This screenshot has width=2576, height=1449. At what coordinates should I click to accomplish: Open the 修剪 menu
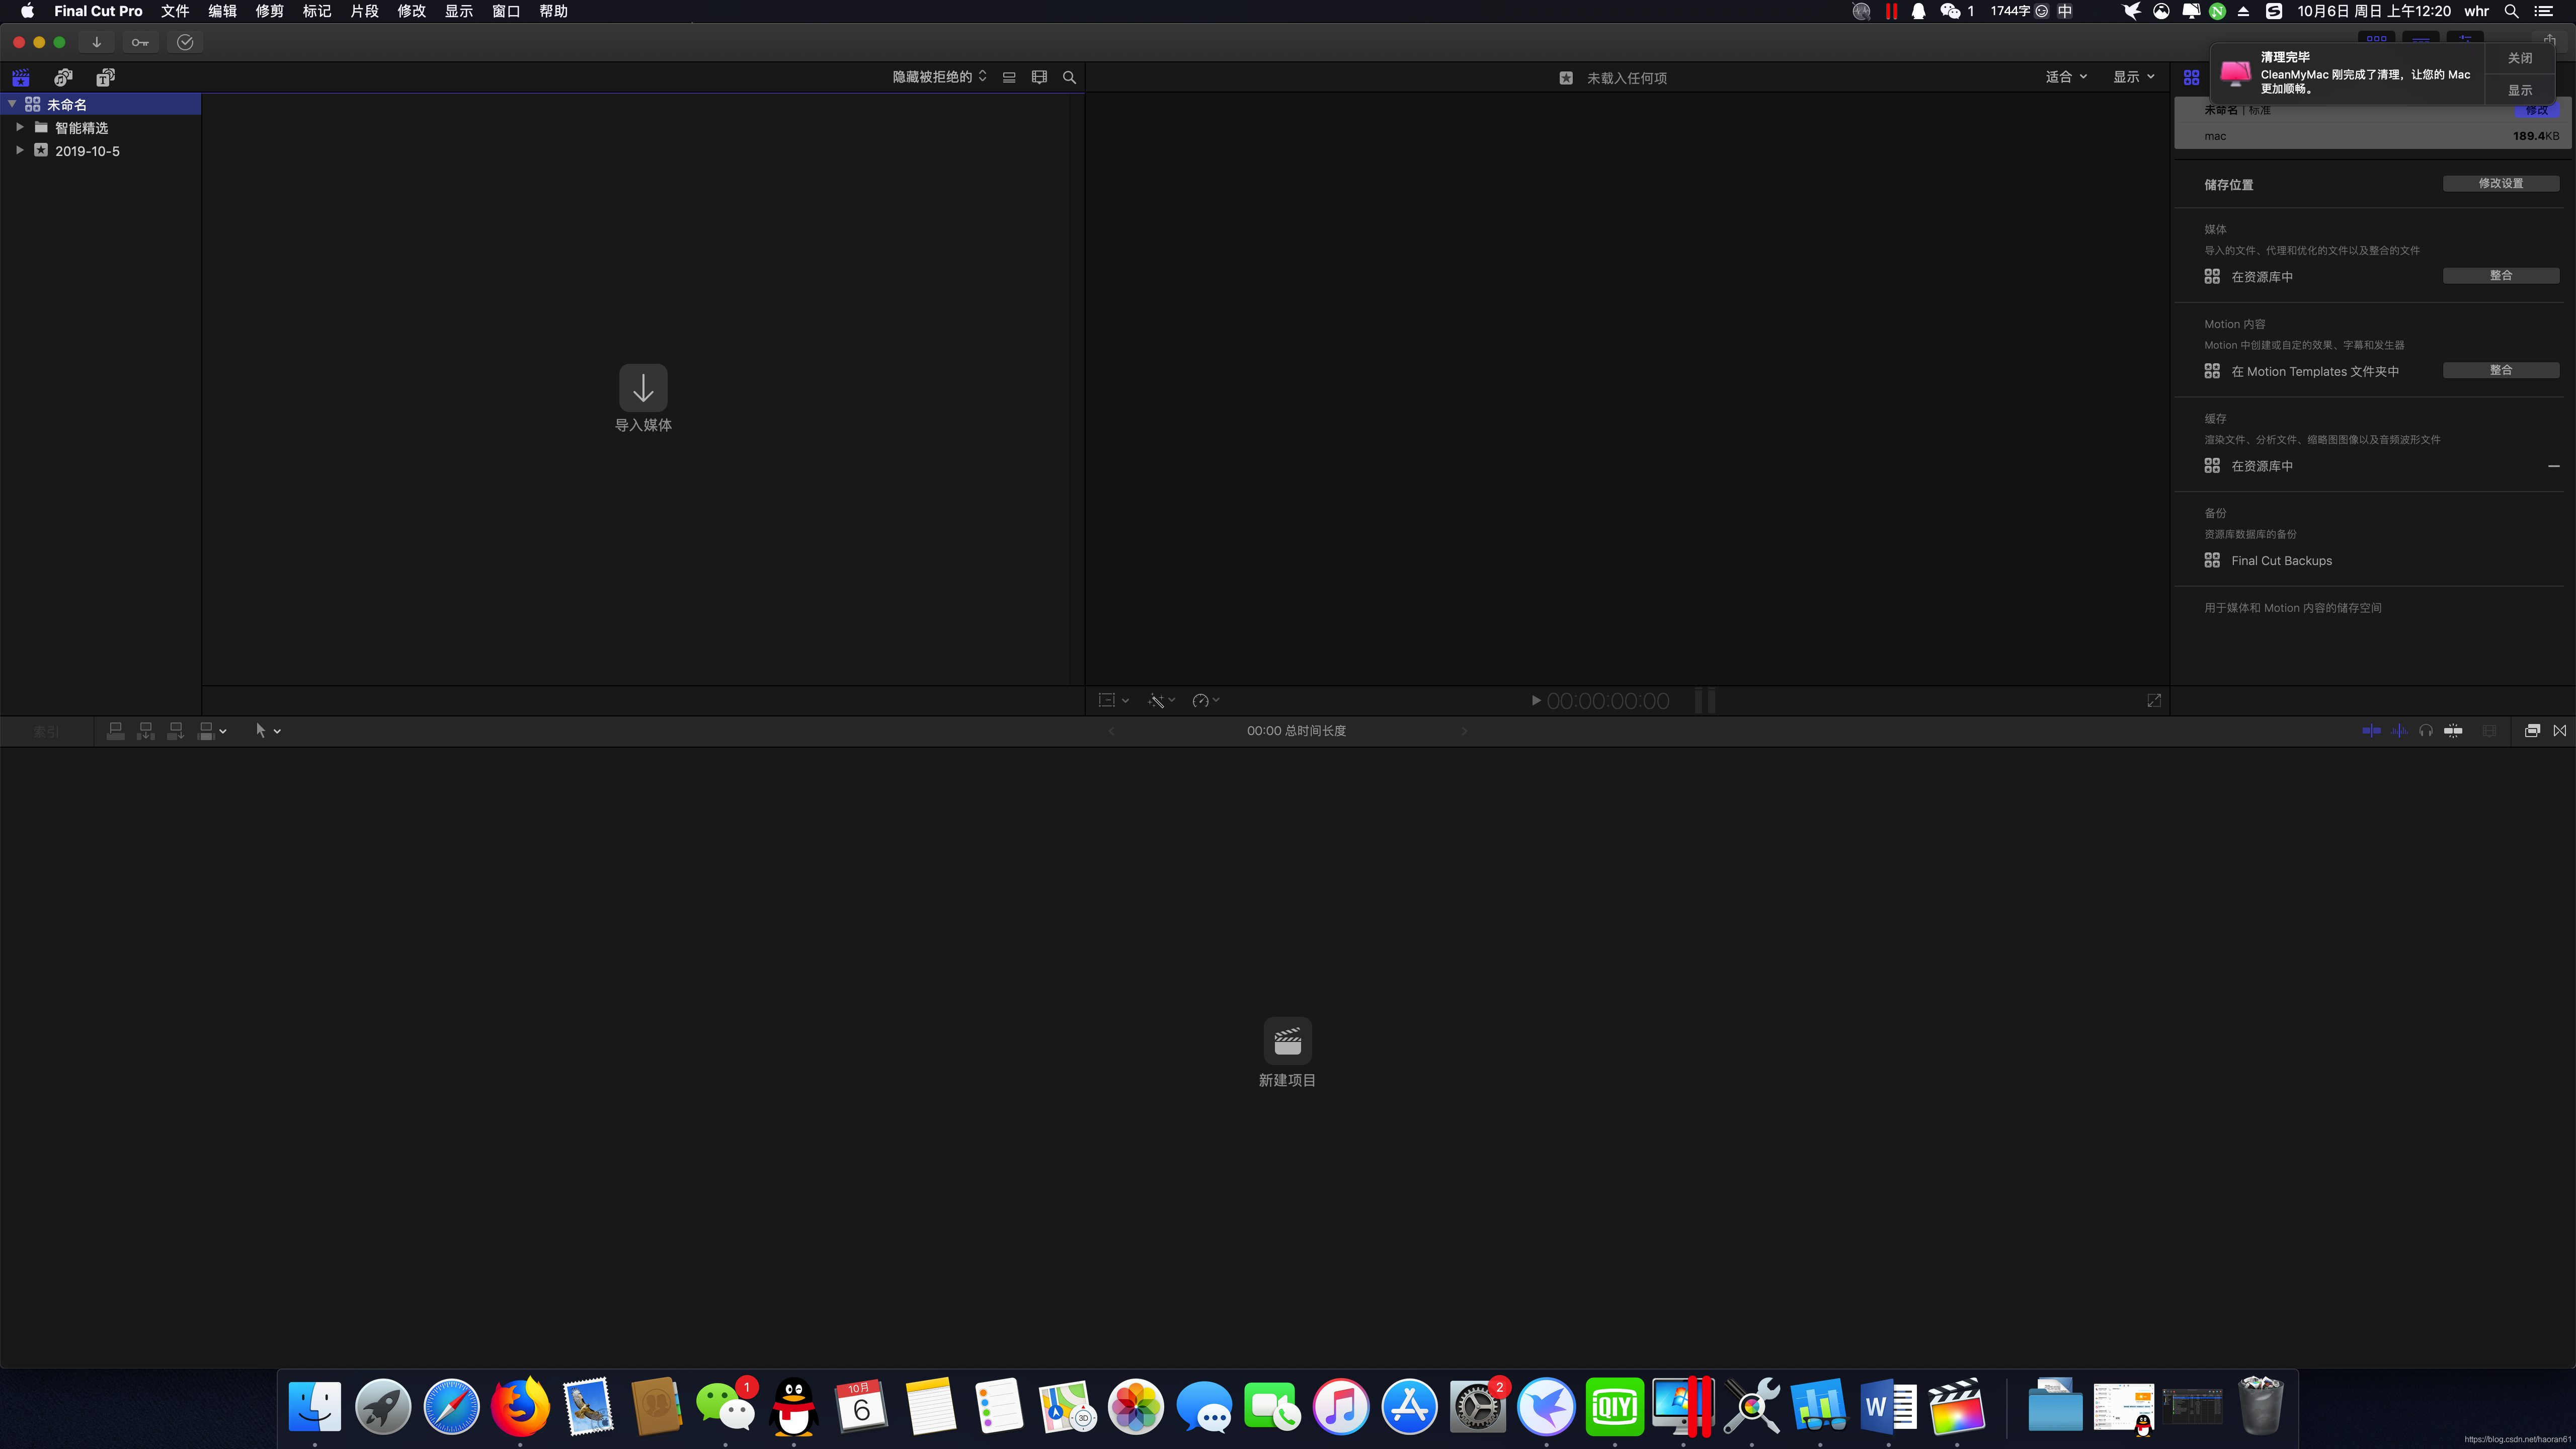point(269,11)
